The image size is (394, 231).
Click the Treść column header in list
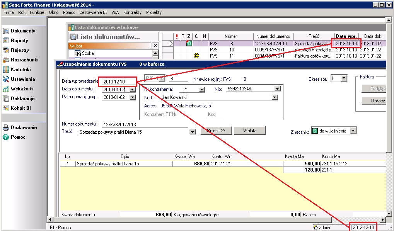click(314, 36)
